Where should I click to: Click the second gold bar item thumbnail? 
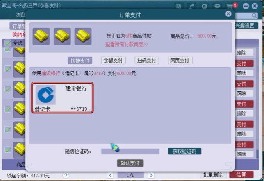pos(62,36)
